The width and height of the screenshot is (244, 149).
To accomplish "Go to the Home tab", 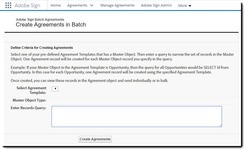I will tap(55, 5).
